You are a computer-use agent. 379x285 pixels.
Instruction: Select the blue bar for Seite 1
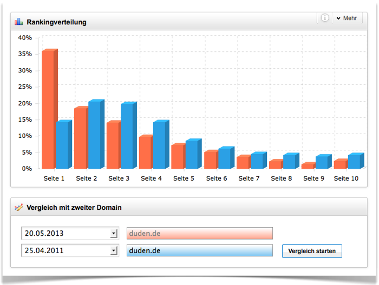click(62, 145)
